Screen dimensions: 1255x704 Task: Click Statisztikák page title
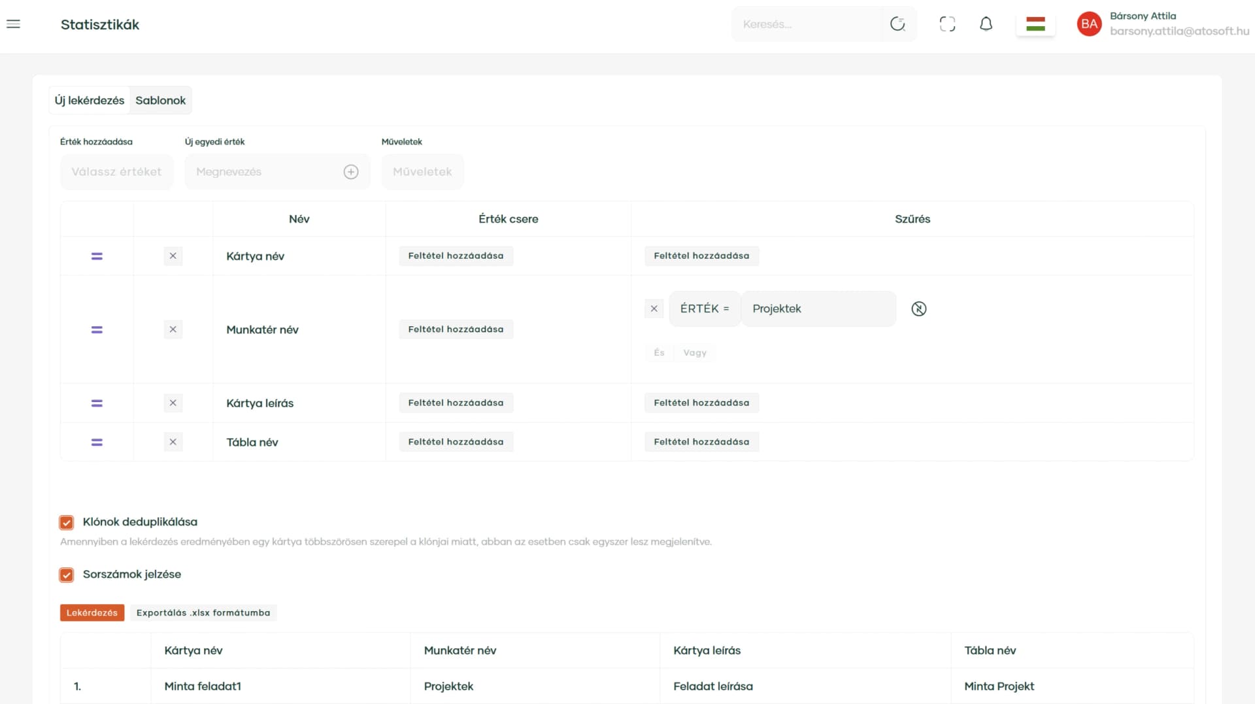click(100, 25)
